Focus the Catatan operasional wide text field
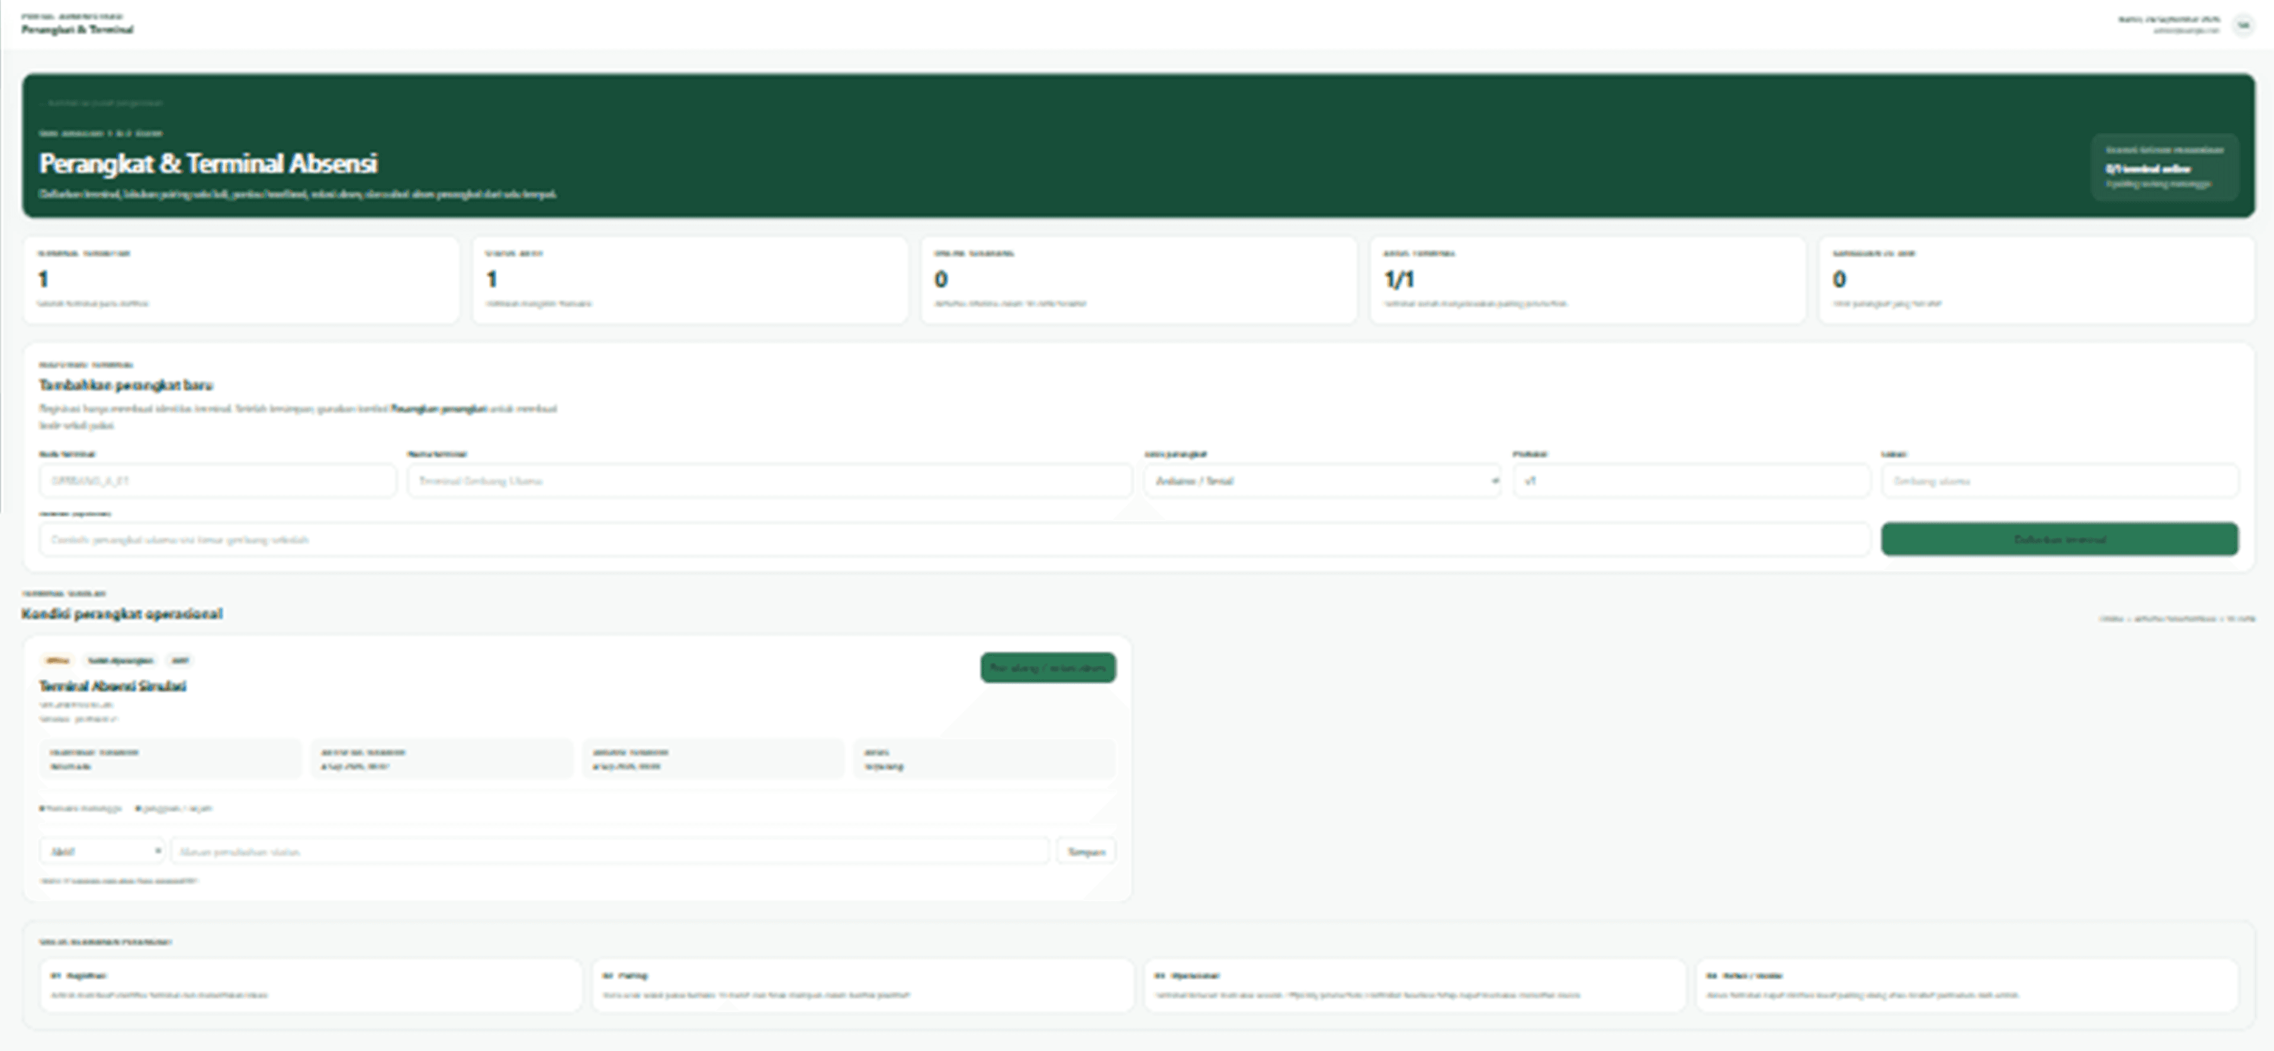Screen dimensions: 2274x1051 click(x=954, y=539)
